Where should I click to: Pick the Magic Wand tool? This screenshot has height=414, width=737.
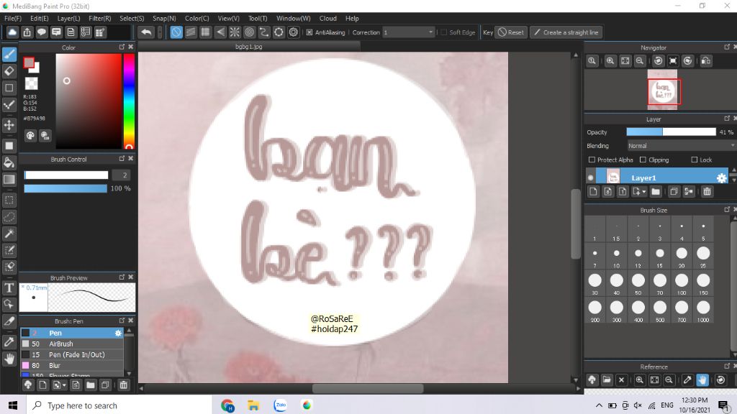coord(9,234)
